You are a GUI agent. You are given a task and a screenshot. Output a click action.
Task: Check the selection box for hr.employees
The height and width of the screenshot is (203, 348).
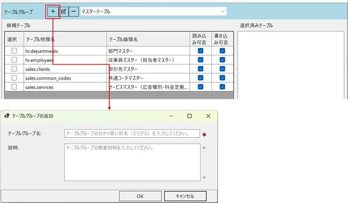coord(14,60)
